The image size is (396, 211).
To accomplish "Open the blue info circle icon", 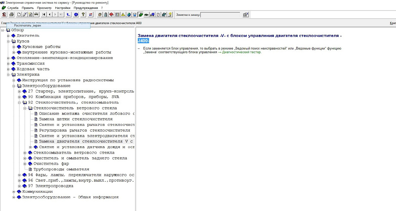I will (76, 15).
